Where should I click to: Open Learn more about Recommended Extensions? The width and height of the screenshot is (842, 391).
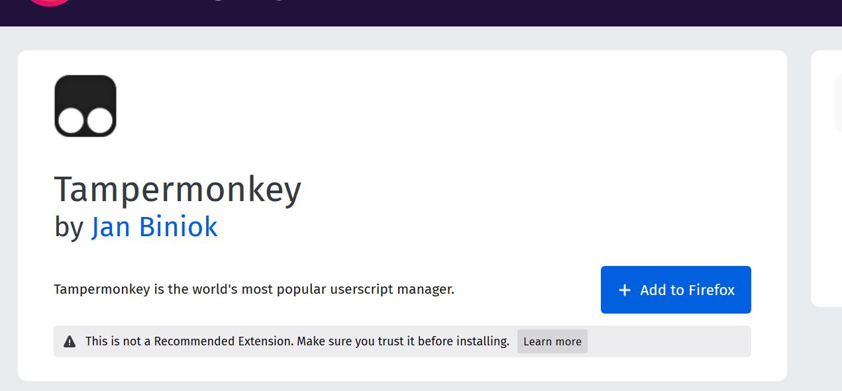[552, 341]
